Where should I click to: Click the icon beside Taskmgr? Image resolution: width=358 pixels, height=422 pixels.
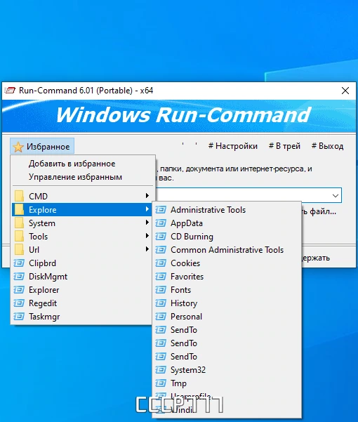[x=19, y=317]
